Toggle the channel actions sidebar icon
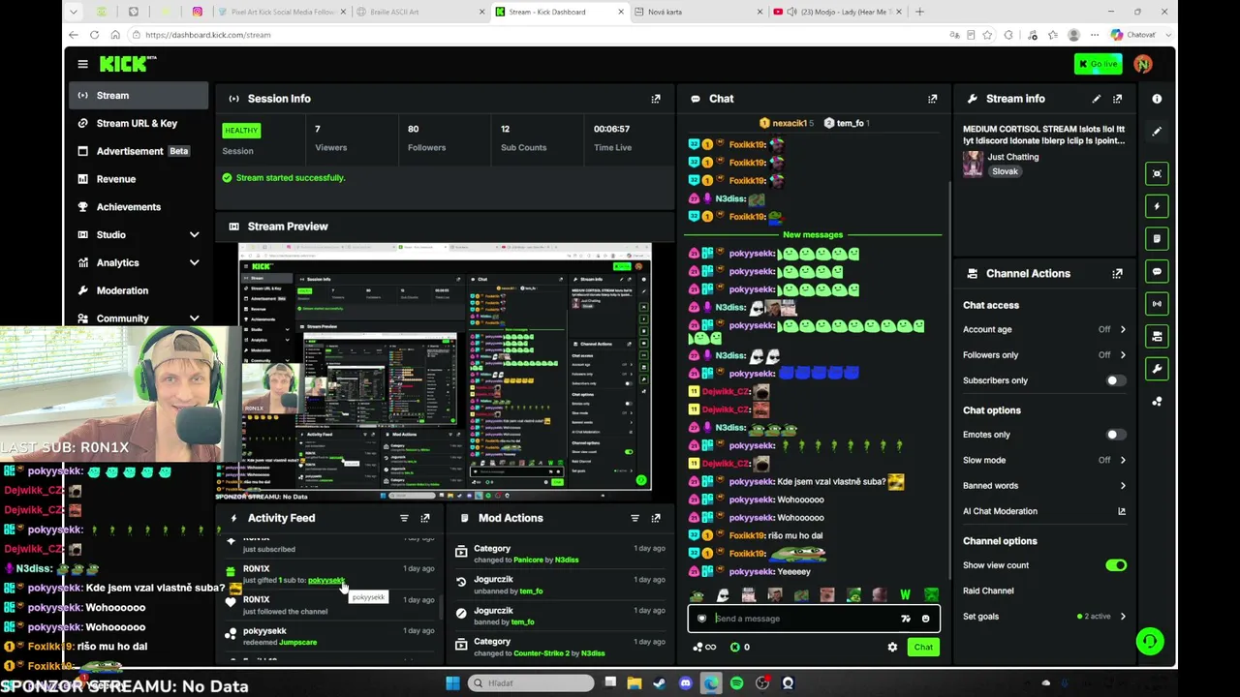The image size is (1240, 697). 1157,336
